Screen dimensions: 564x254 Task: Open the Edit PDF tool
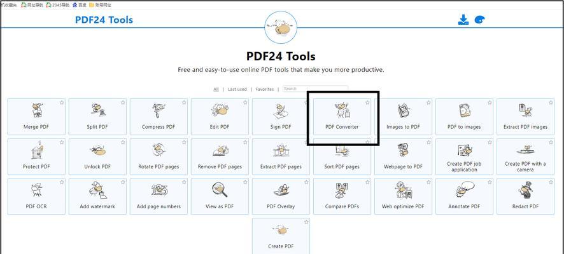pos(220,117)
